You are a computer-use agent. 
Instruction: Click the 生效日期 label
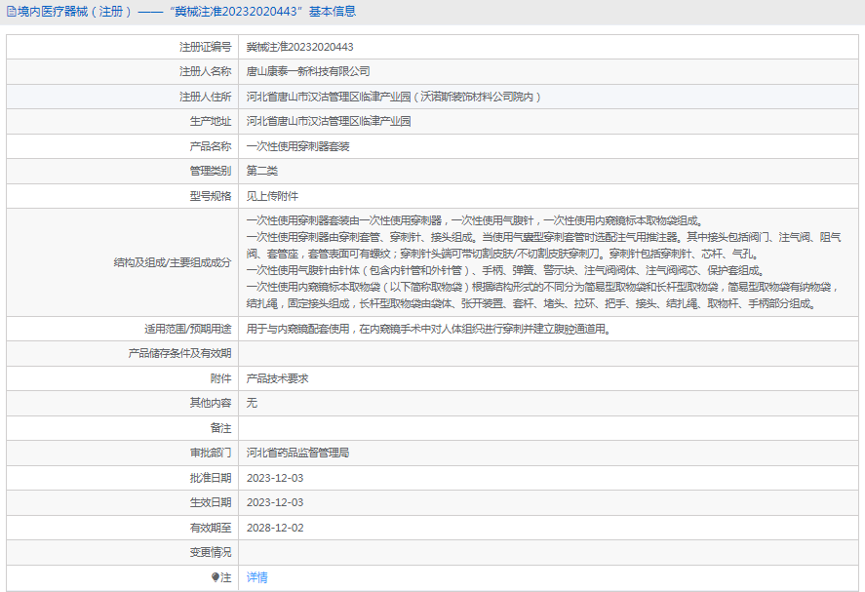point(211,502)
